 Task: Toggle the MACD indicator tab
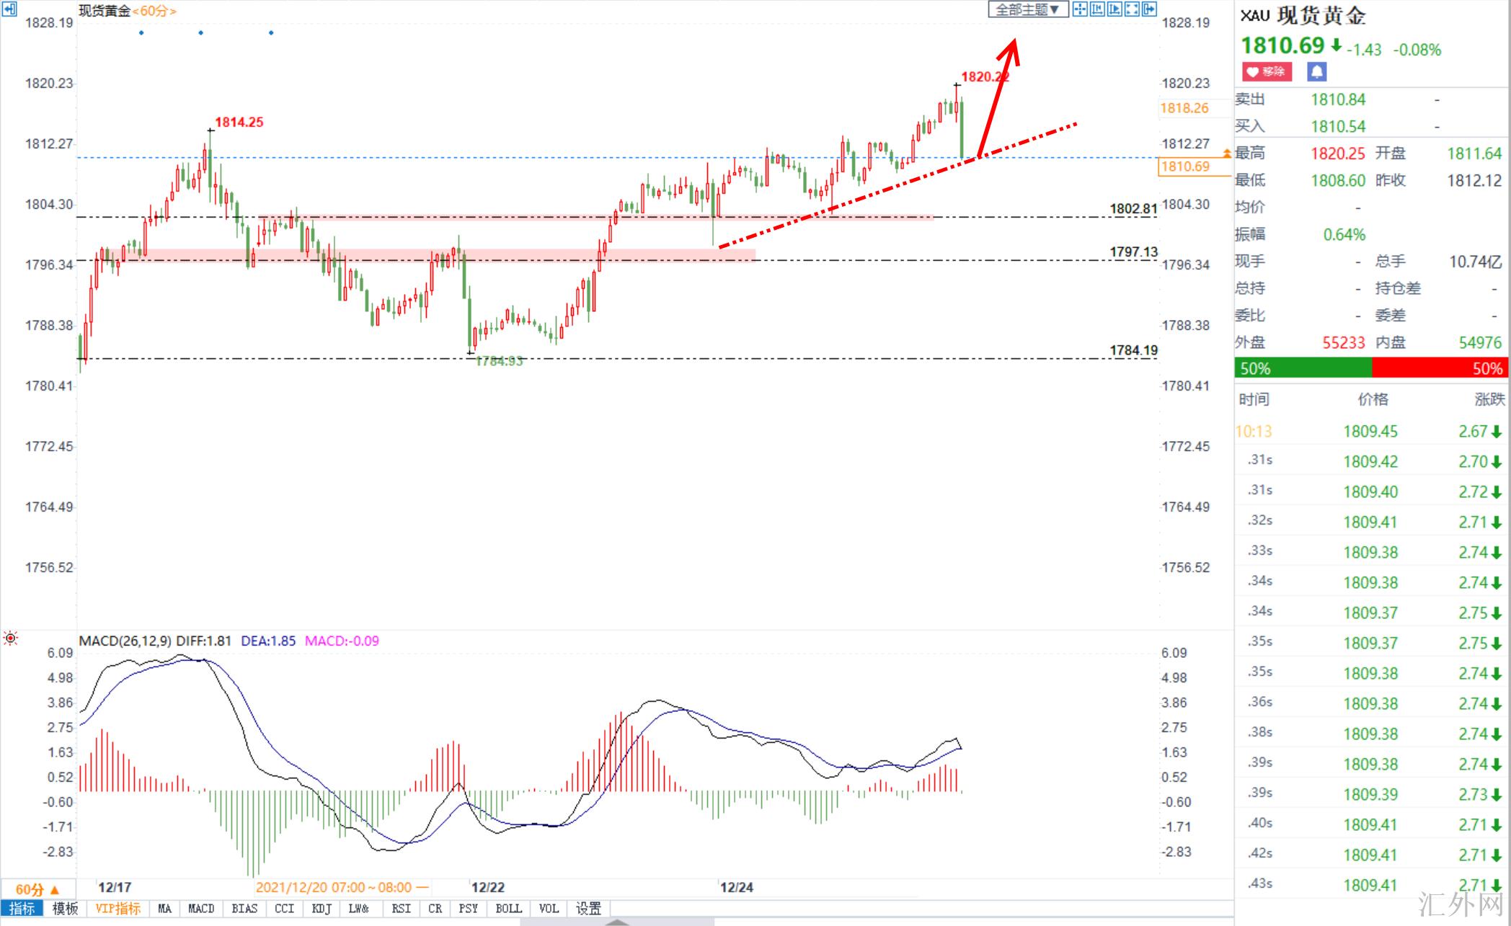(201, 909)
